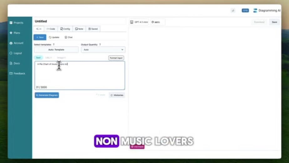Open the Config tab
The width and height of the screenshot is (289, 163).
[65, 29]
